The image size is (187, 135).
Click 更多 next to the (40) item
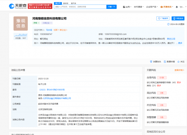click(179, 82)
